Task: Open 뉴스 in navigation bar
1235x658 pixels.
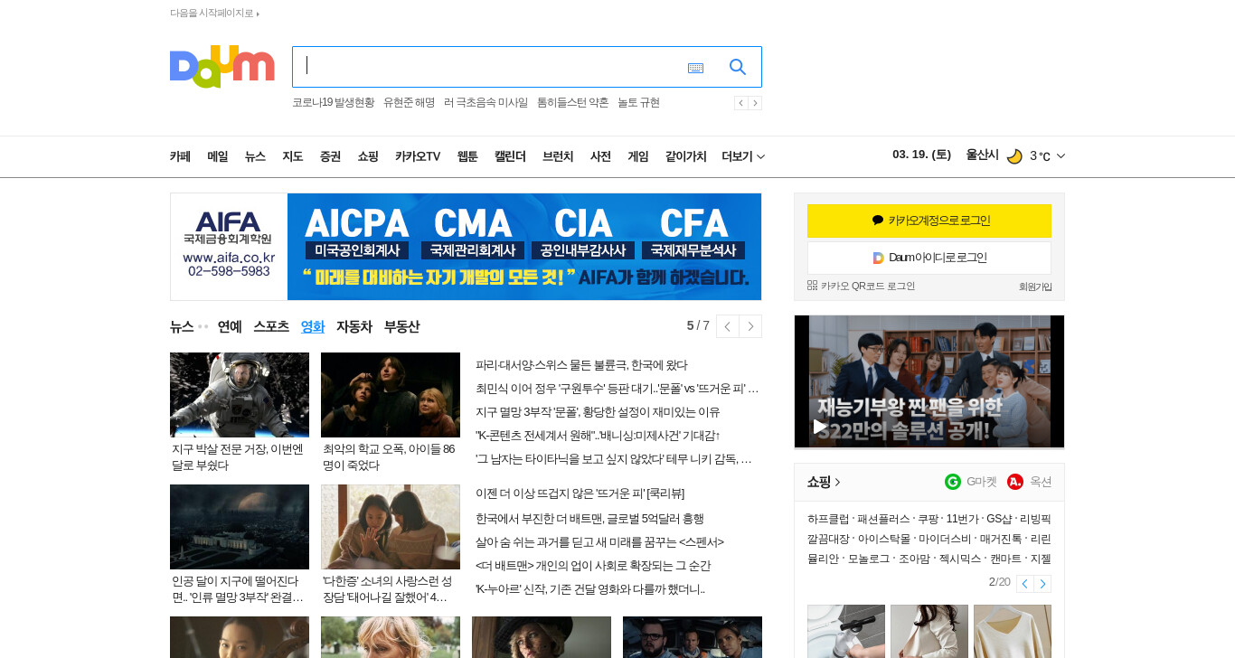Action: 255,156
